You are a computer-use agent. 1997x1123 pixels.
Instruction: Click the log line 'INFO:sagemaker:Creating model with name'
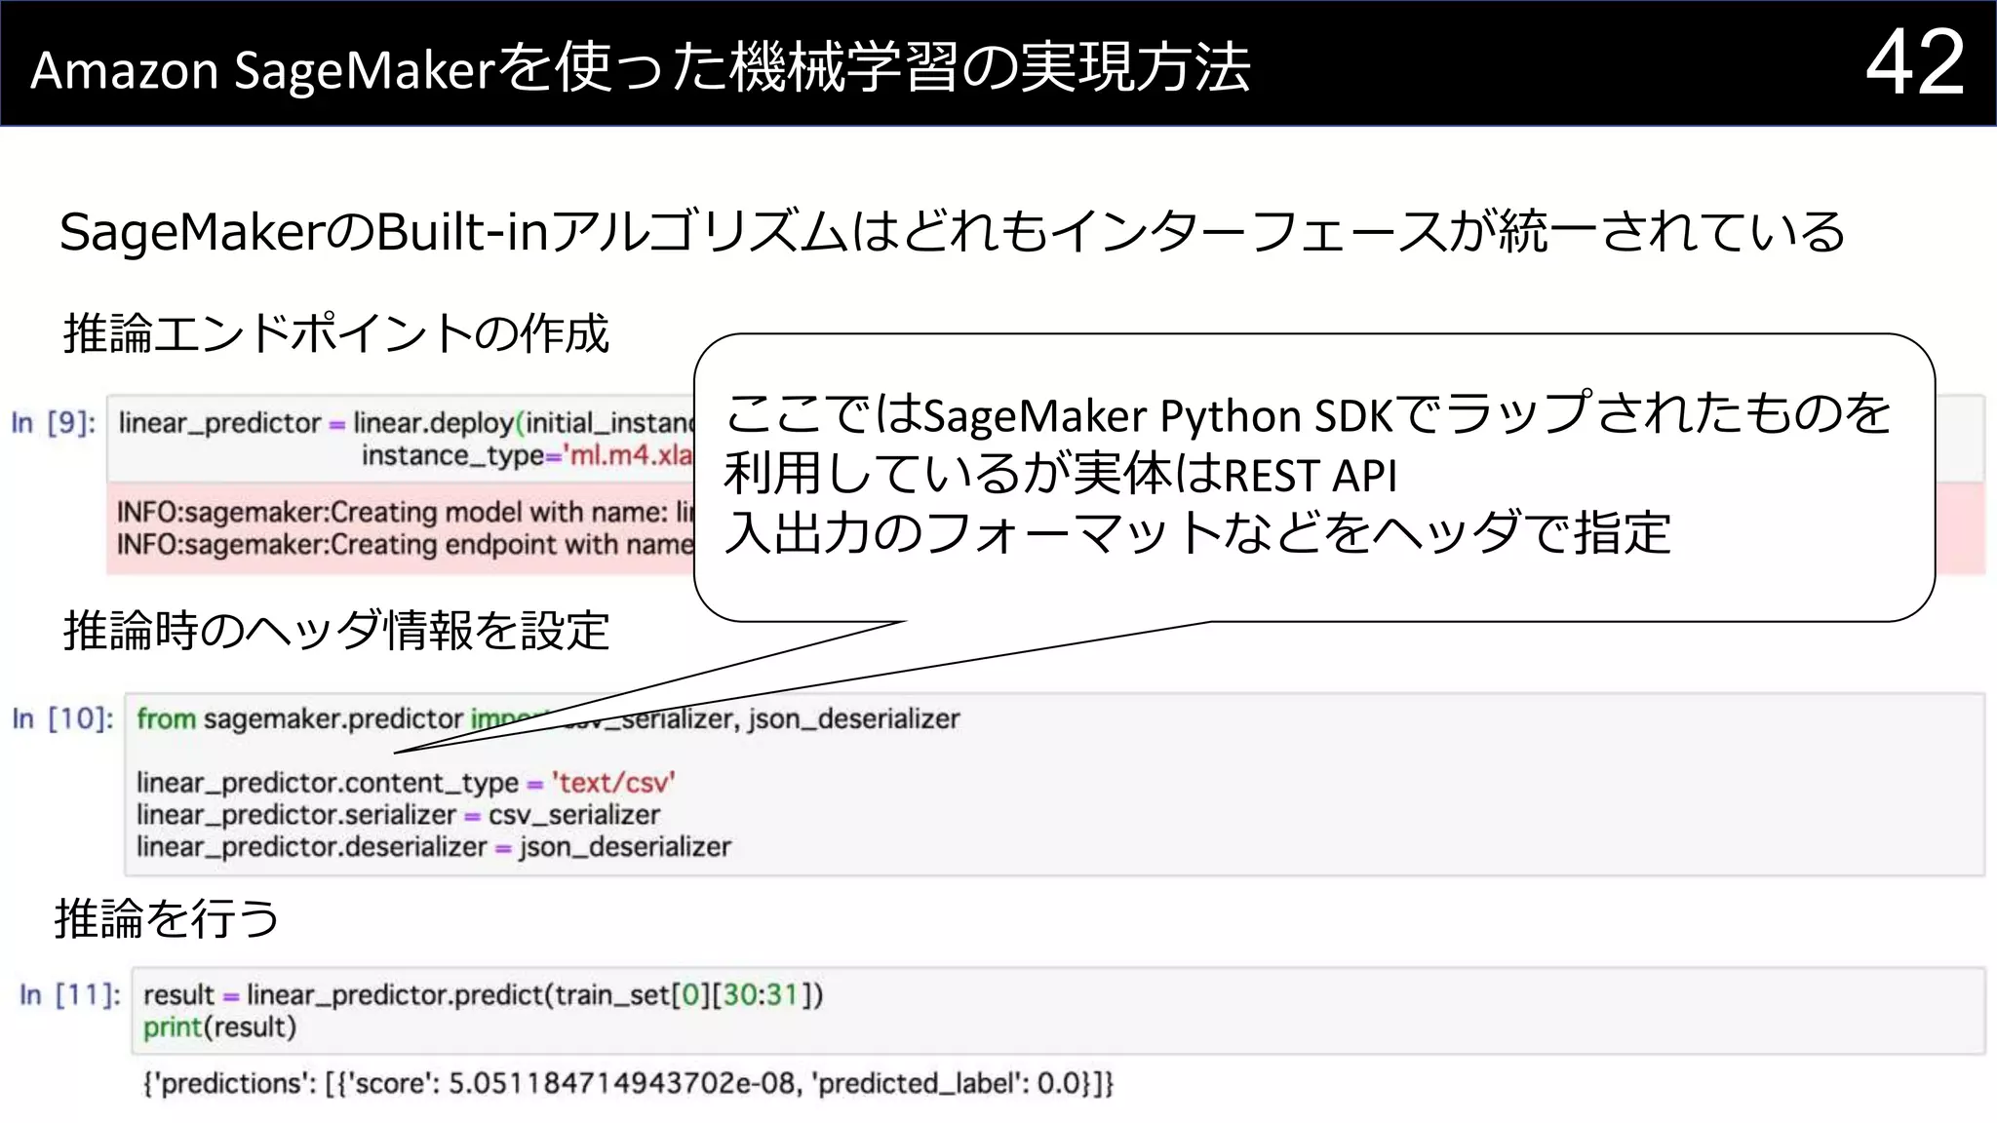click(x=406, y=512)
